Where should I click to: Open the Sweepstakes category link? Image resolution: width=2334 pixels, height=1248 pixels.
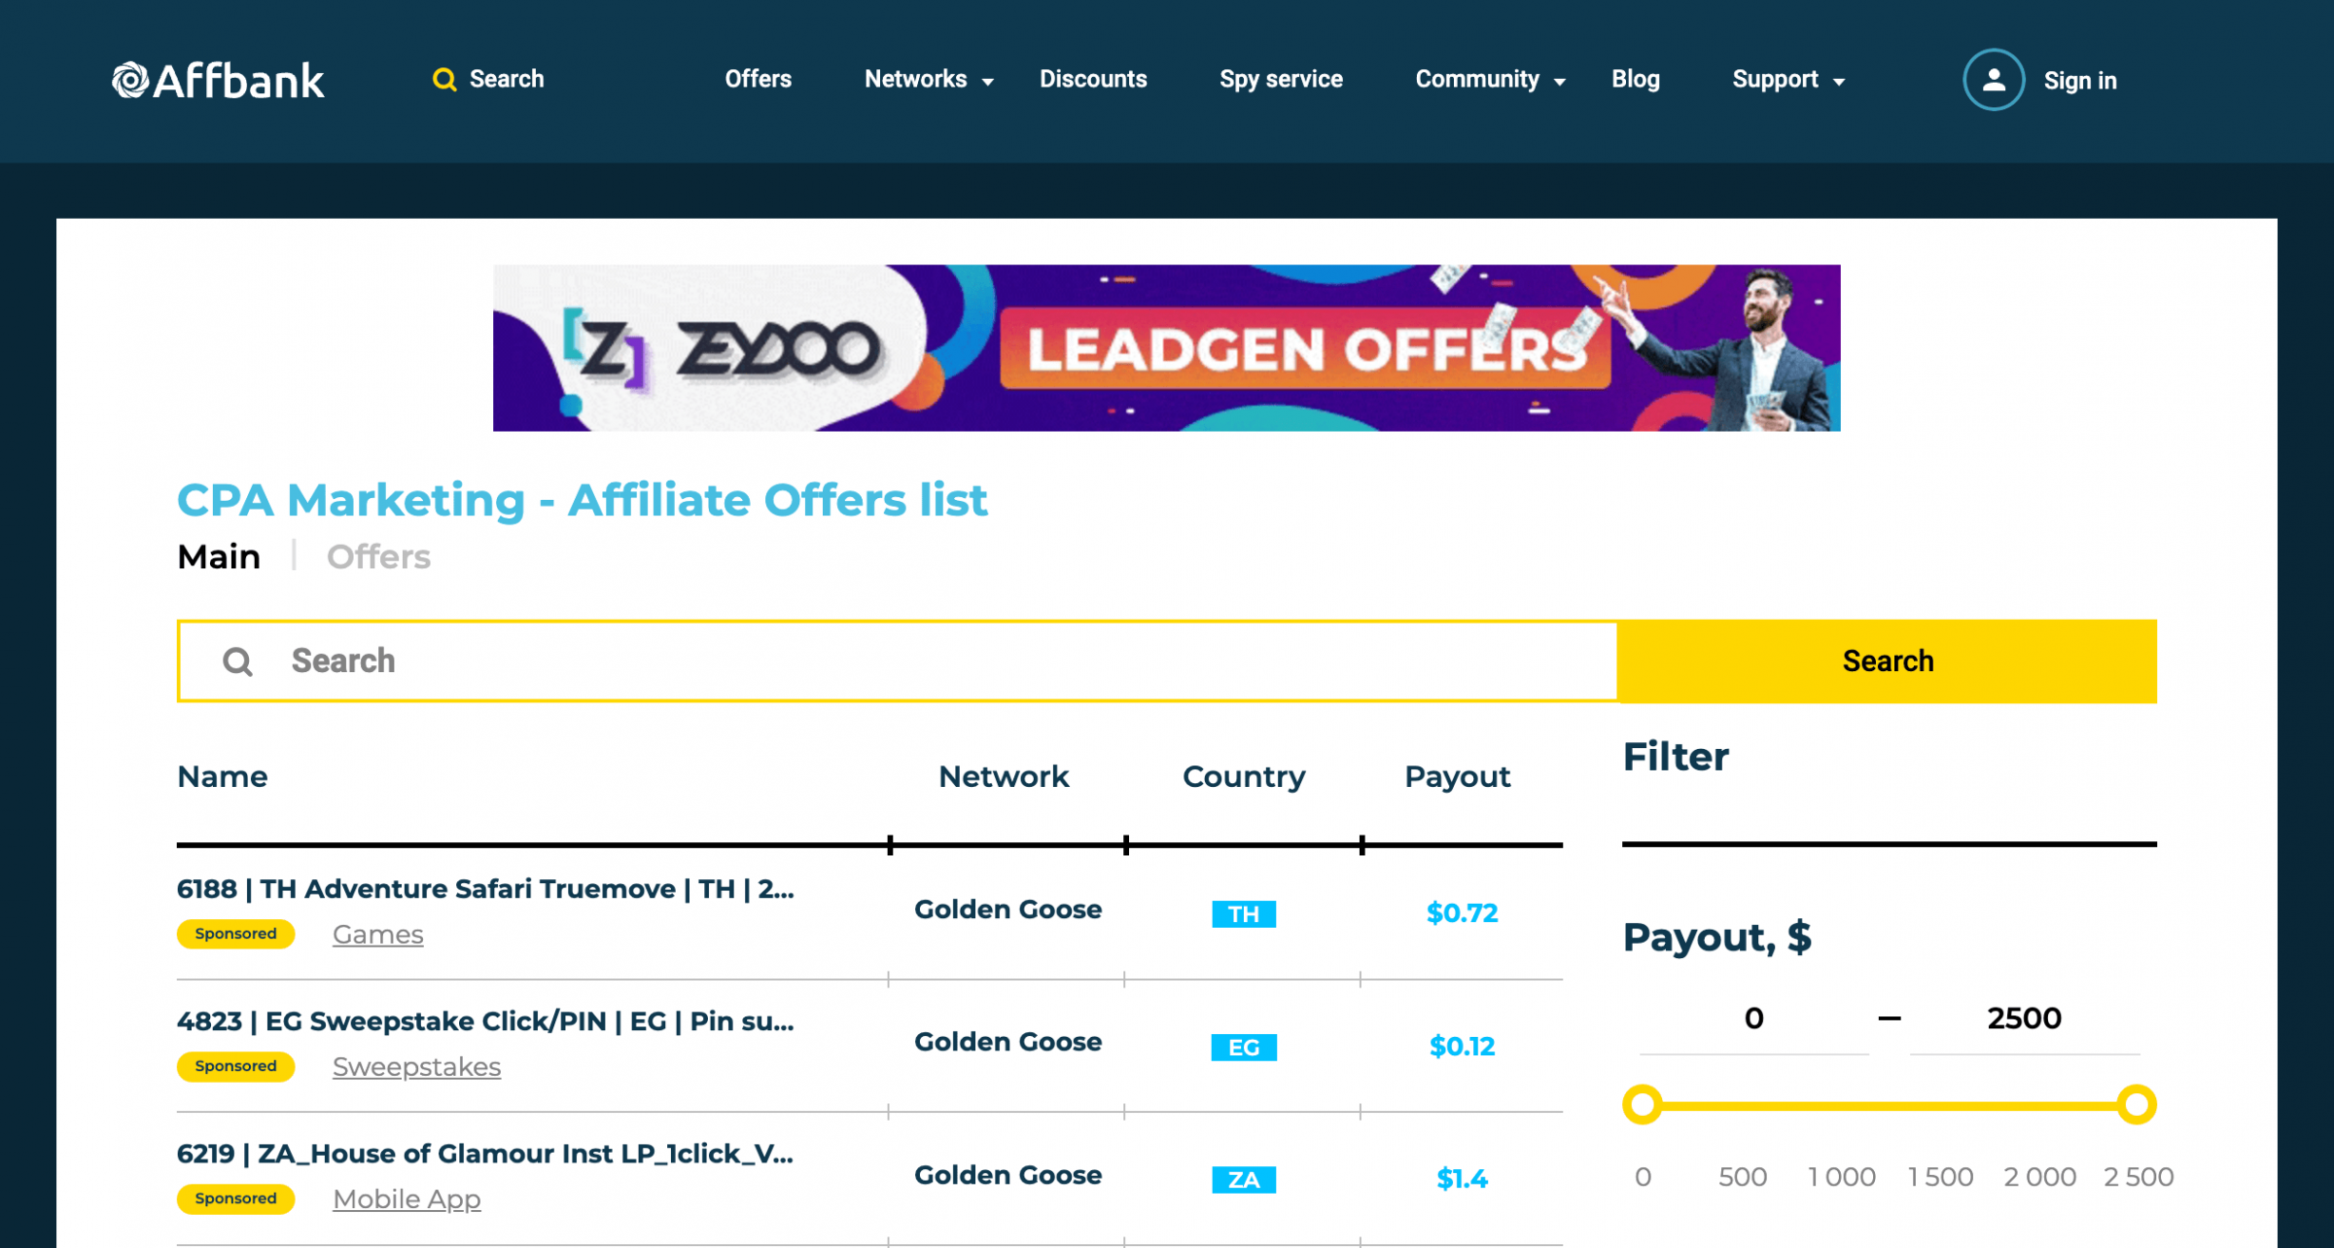click(416, 1067)
